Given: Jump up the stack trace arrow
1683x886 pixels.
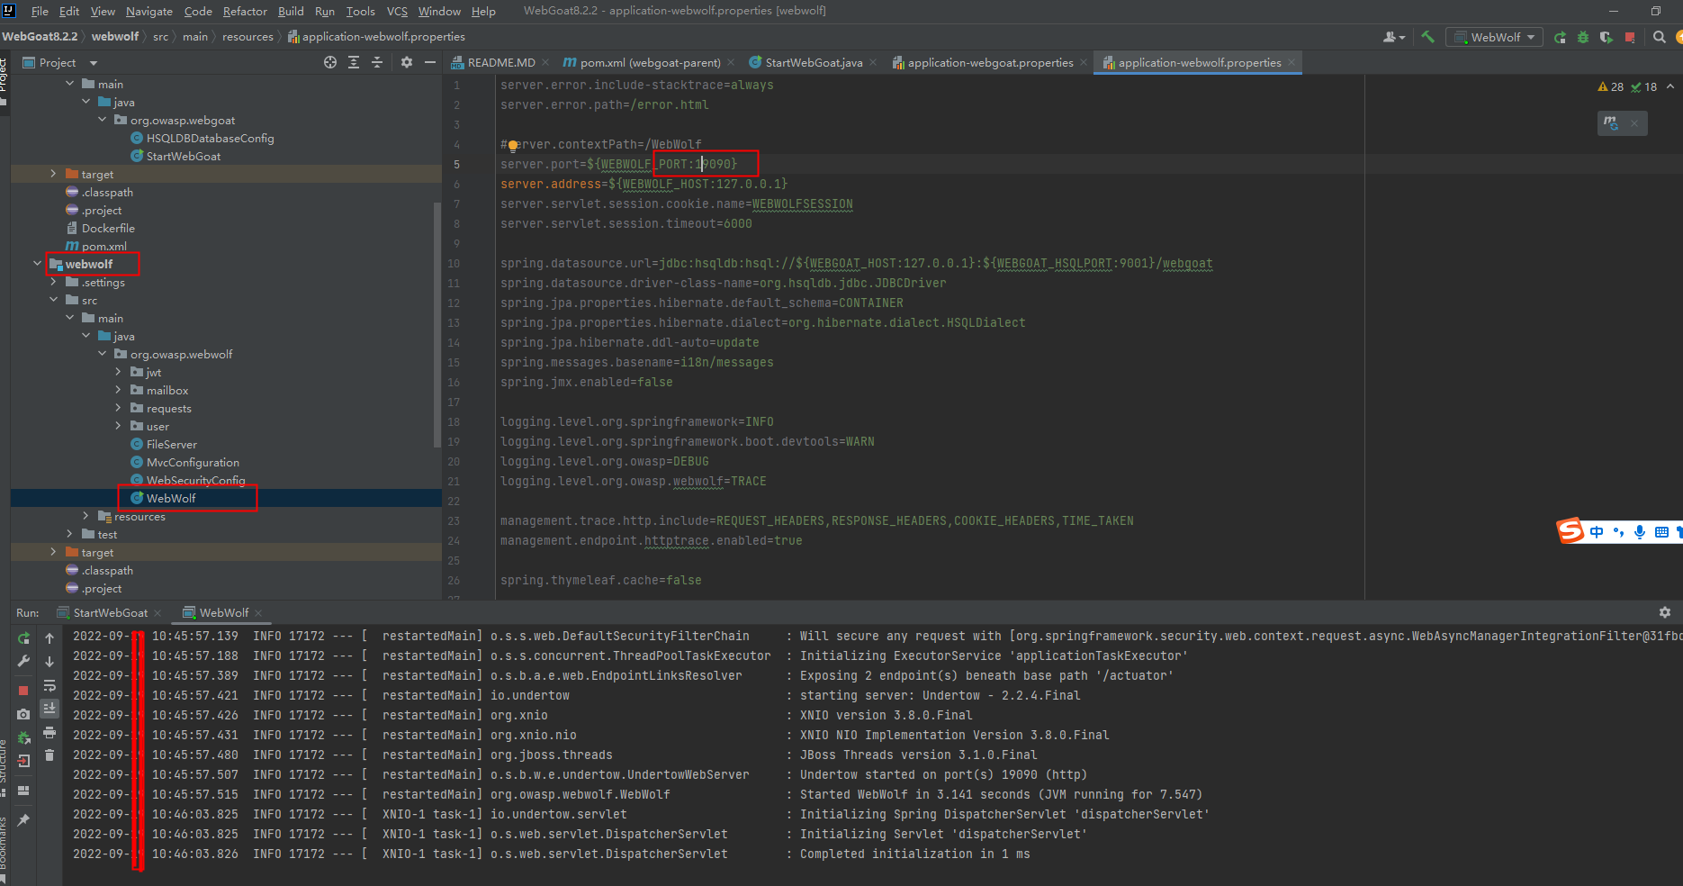Looking at the screenshot, I should [x=49, y=638].
